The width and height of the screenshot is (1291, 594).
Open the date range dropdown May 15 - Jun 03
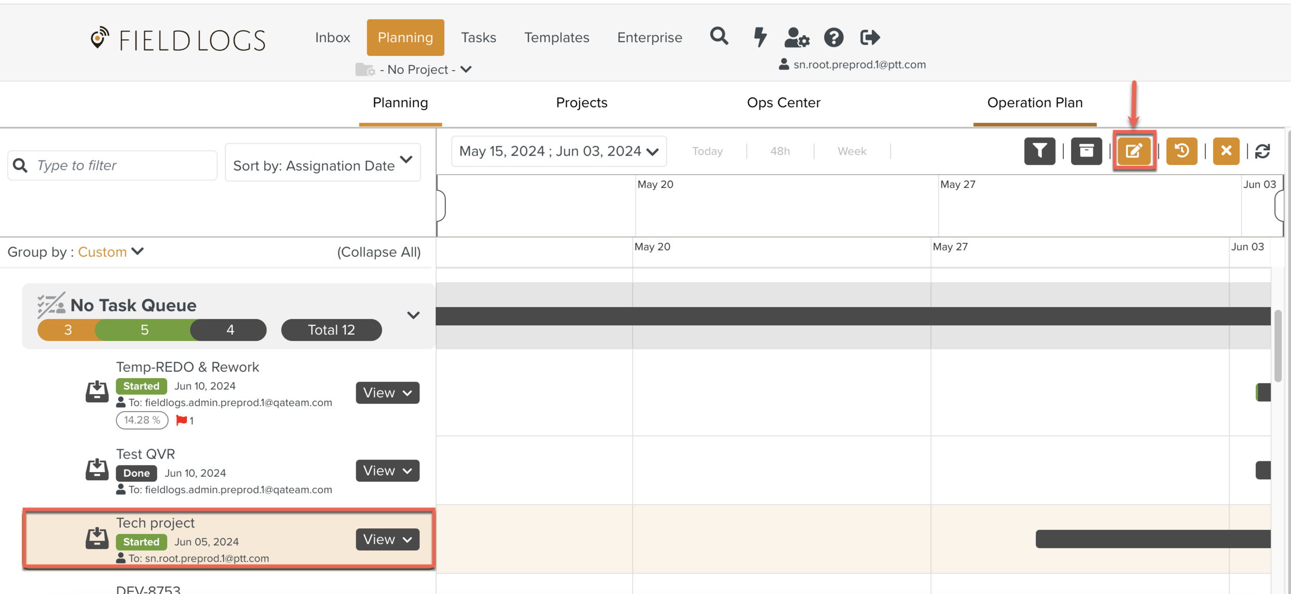pyautogui.click(x=559, y=151)
